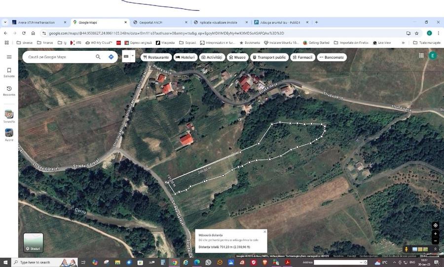Open the 'Toate marcajele' folder

tap(427, 43)
